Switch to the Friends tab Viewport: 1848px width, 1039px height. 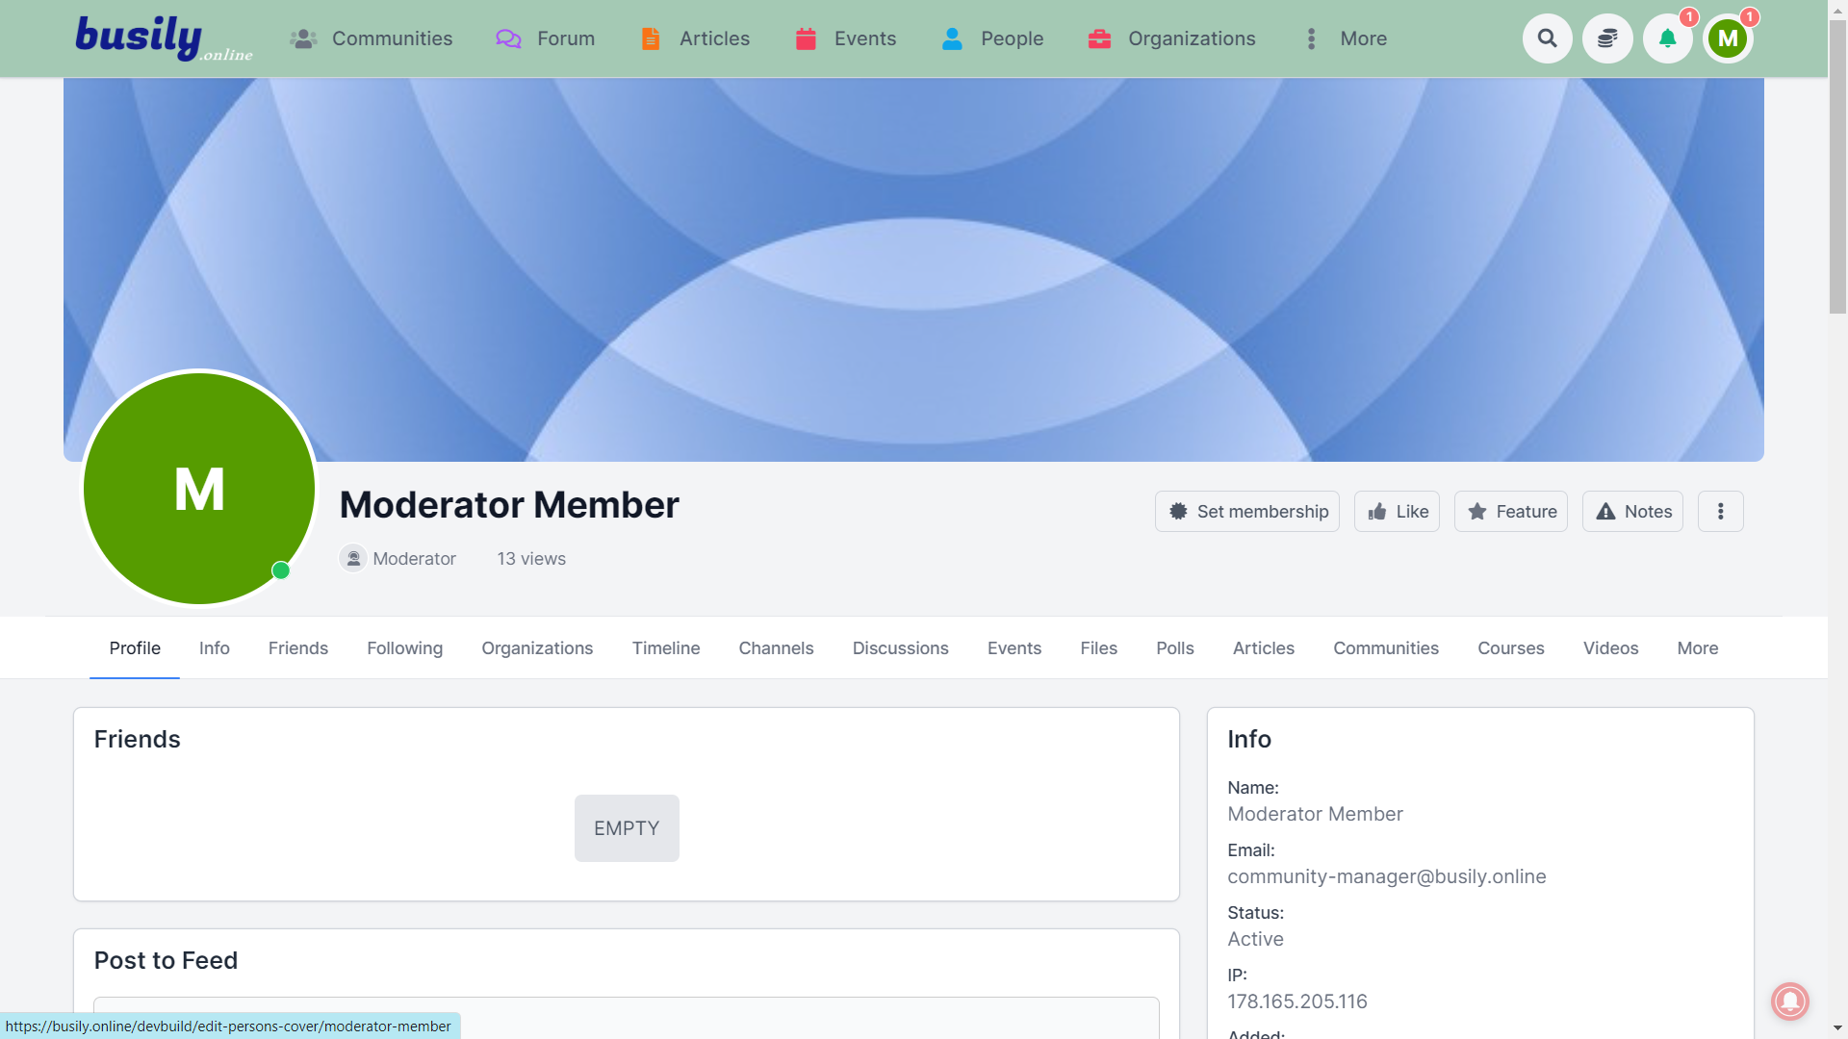point(297,648)
